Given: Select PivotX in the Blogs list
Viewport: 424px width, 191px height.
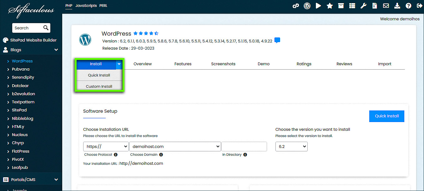Looking at the screenshot, I should tap(18, 159).
